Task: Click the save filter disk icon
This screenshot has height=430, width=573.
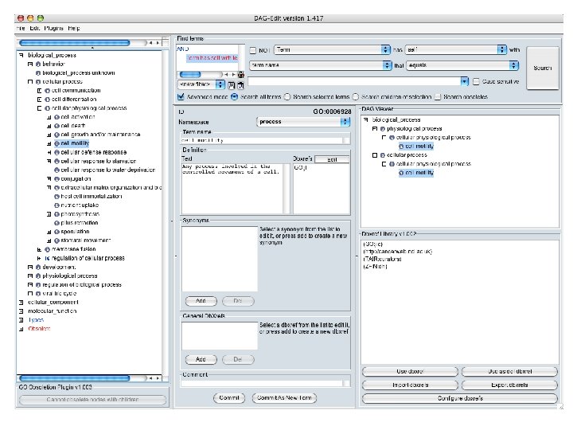Action: pyautogui.click(x=232, y=85)
